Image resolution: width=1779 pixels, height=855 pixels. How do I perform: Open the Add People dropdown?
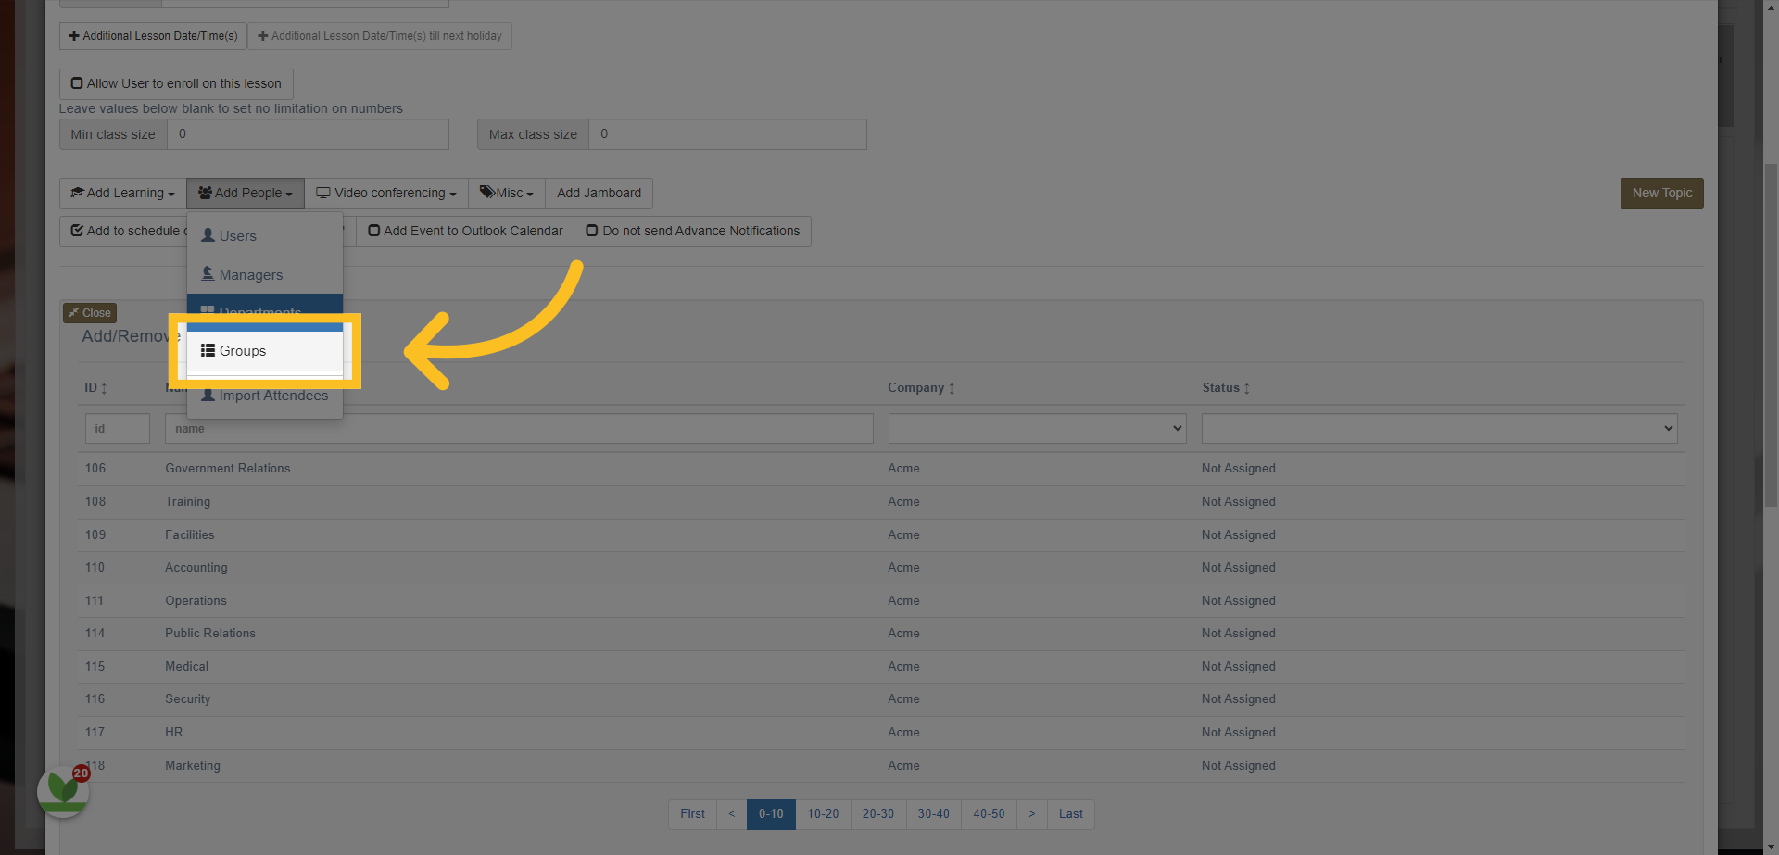click(246, 194)
